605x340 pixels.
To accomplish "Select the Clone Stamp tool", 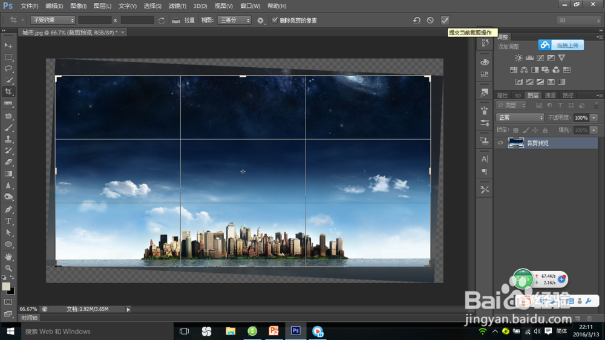I will (8, 139).
